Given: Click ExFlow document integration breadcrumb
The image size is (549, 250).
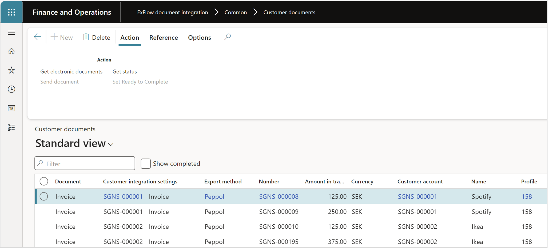Looking at the screenshot, I should (173, 12).
